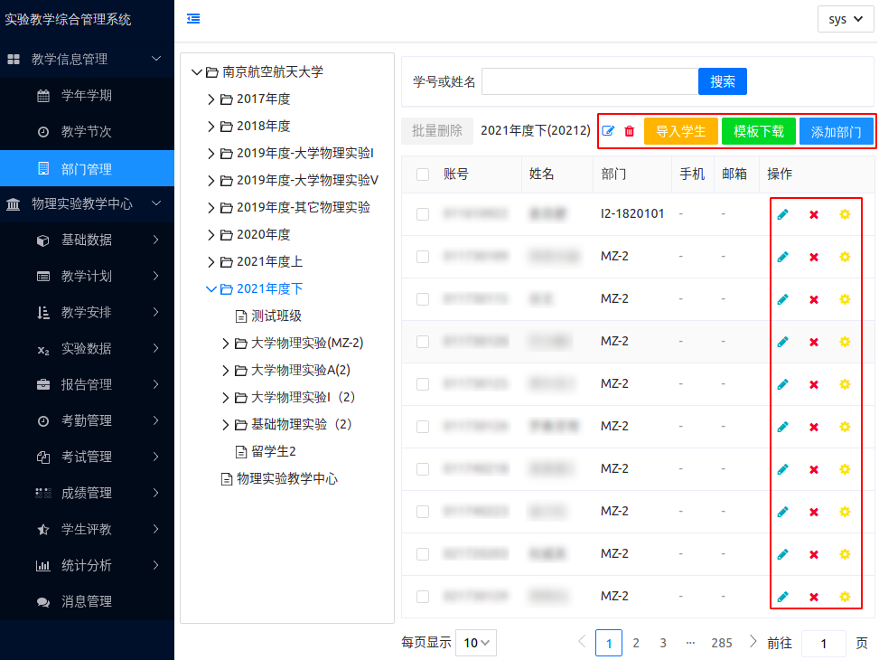This screenshot has width=879, height=660.
Task: Click the pencil edit icon in first table row
Action: [x=782, y=214]
